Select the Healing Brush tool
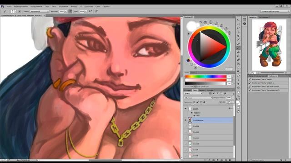 238,44
